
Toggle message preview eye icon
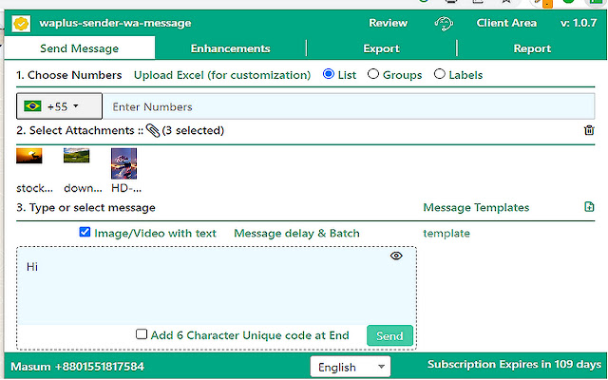tap(396, 256)
